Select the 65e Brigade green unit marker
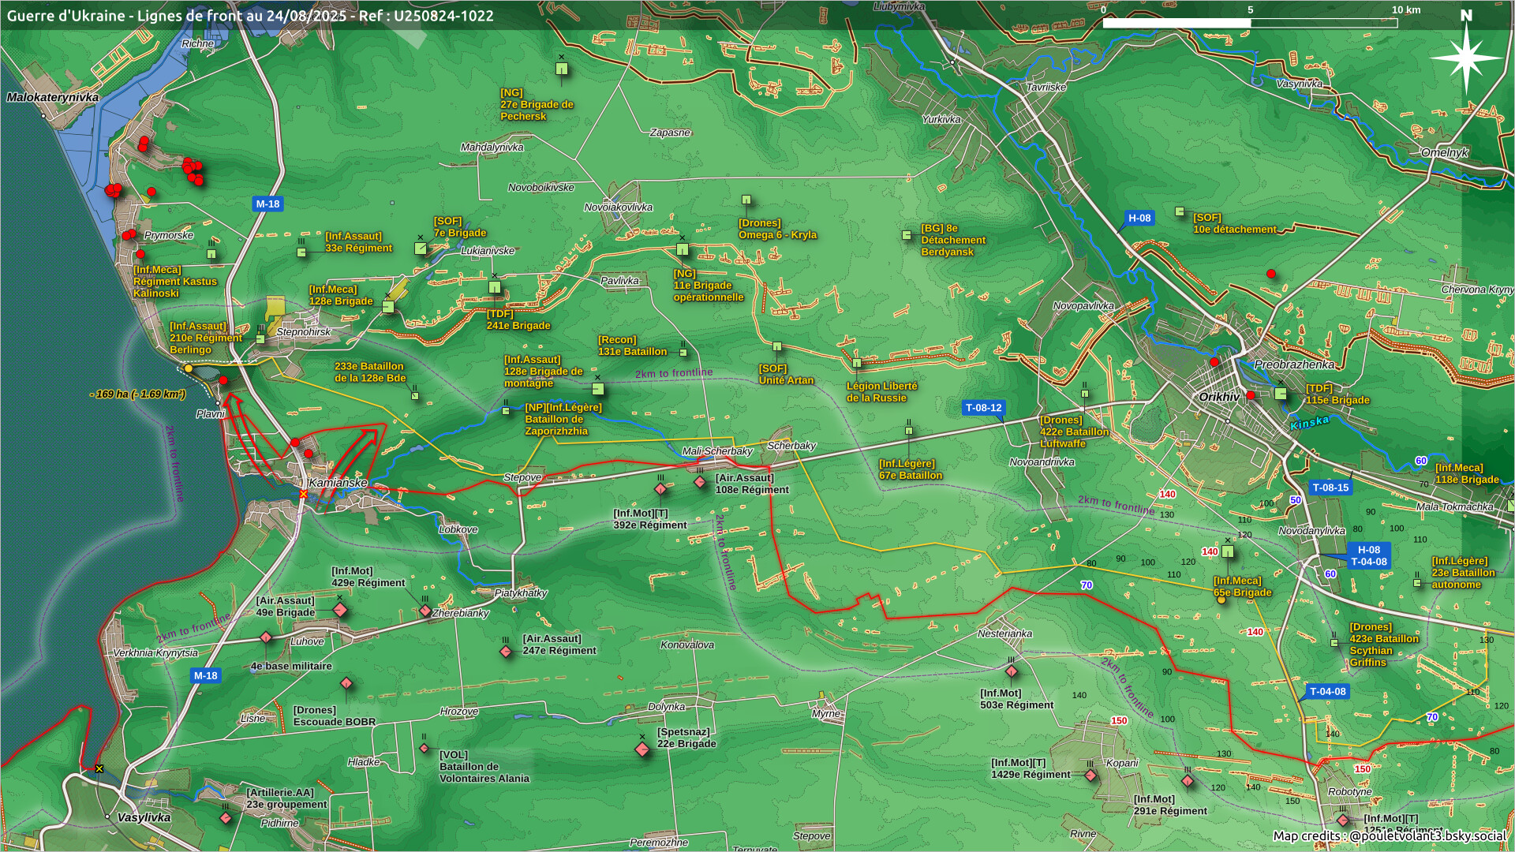 coord(1228,552)
